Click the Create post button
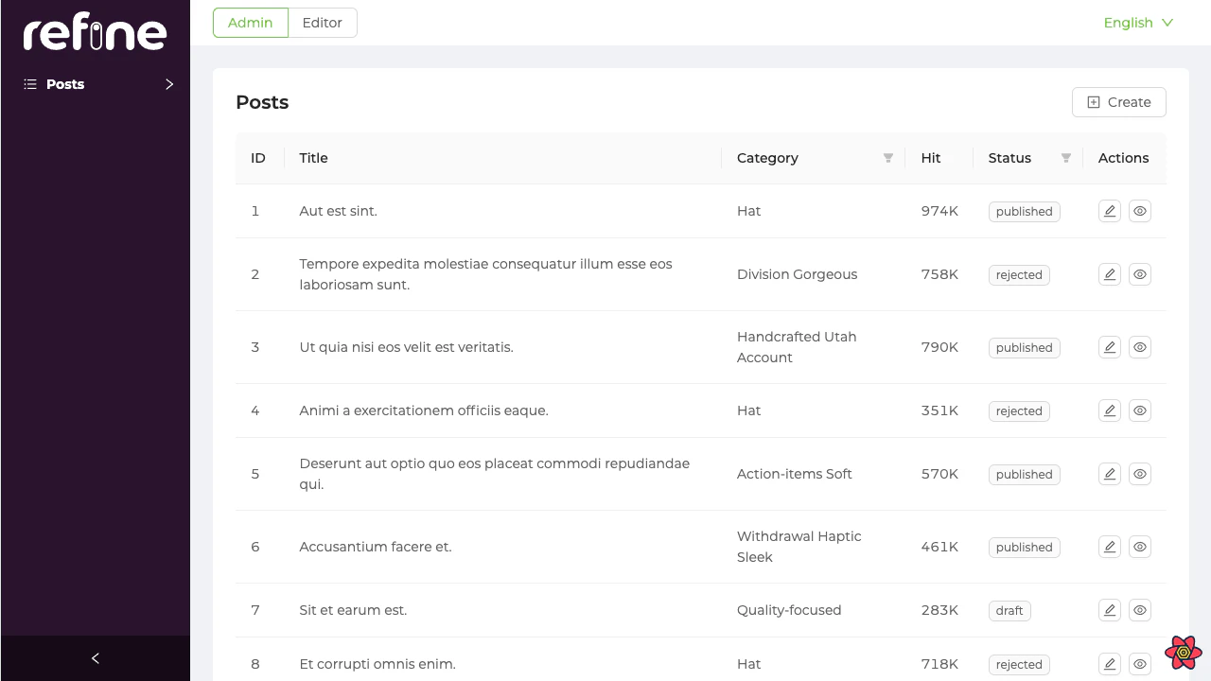 coord(1118,102)
